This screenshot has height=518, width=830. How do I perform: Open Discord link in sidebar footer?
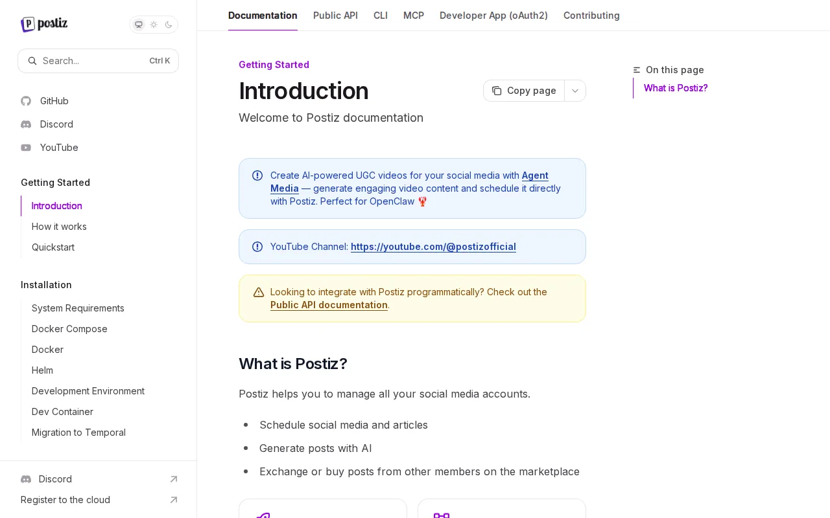tap(55, 479)
